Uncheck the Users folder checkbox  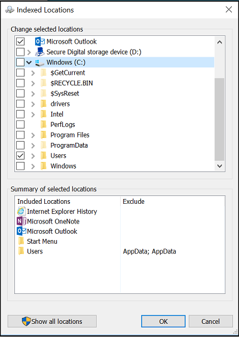point(20,155)
